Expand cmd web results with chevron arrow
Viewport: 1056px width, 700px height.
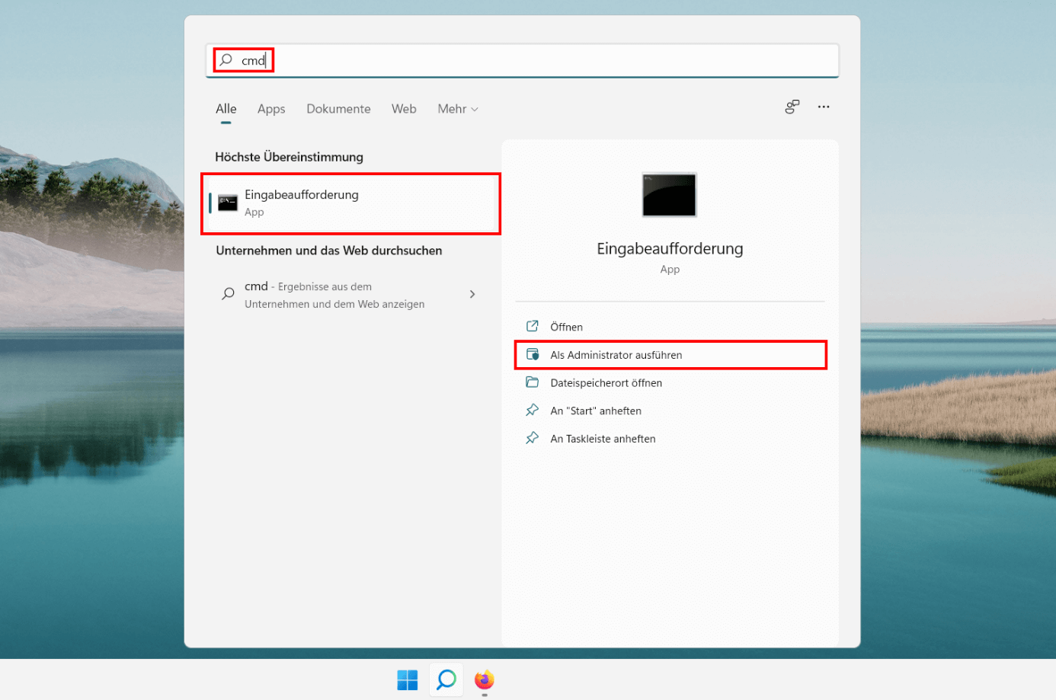(472, 294)
